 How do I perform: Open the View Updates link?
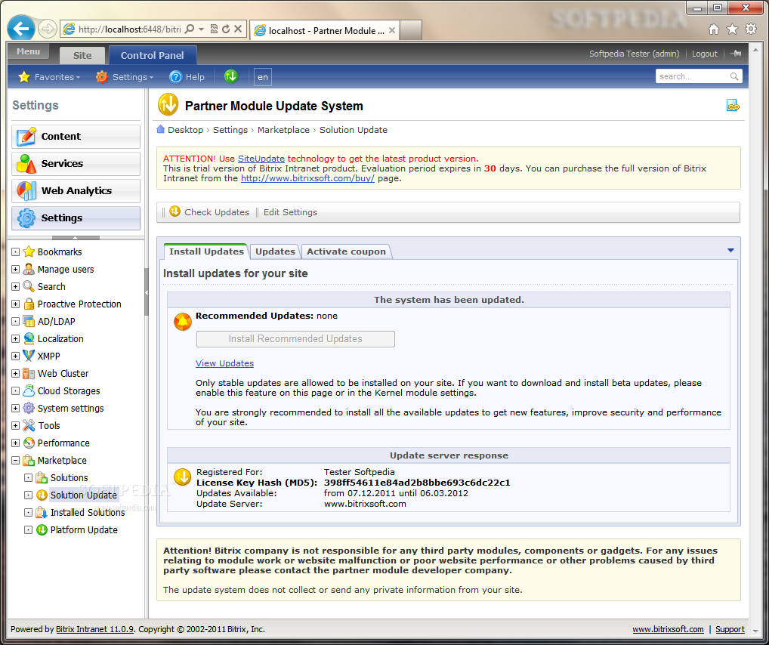click(x=224, y=363)
